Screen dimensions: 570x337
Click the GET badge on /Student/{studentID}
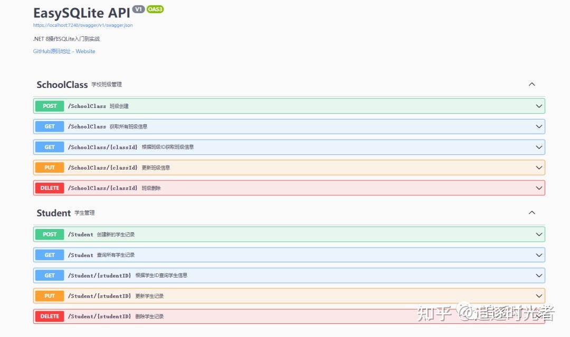(x=49, y=275)
